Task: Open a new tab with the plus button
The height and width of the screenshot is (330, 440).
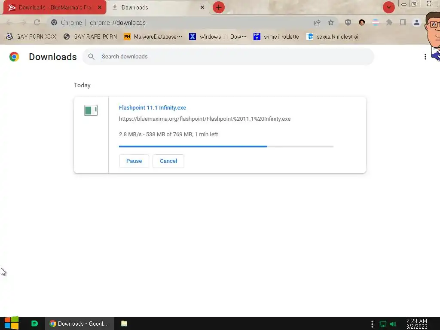Action: [x=219, y=7]
